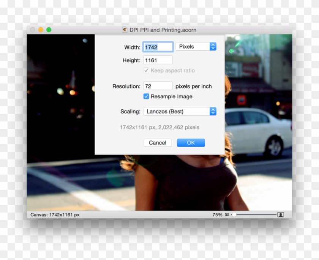Click the large zoom icon right of slider
This screenshot has width=319, height=260.
(x=280, y=214)
